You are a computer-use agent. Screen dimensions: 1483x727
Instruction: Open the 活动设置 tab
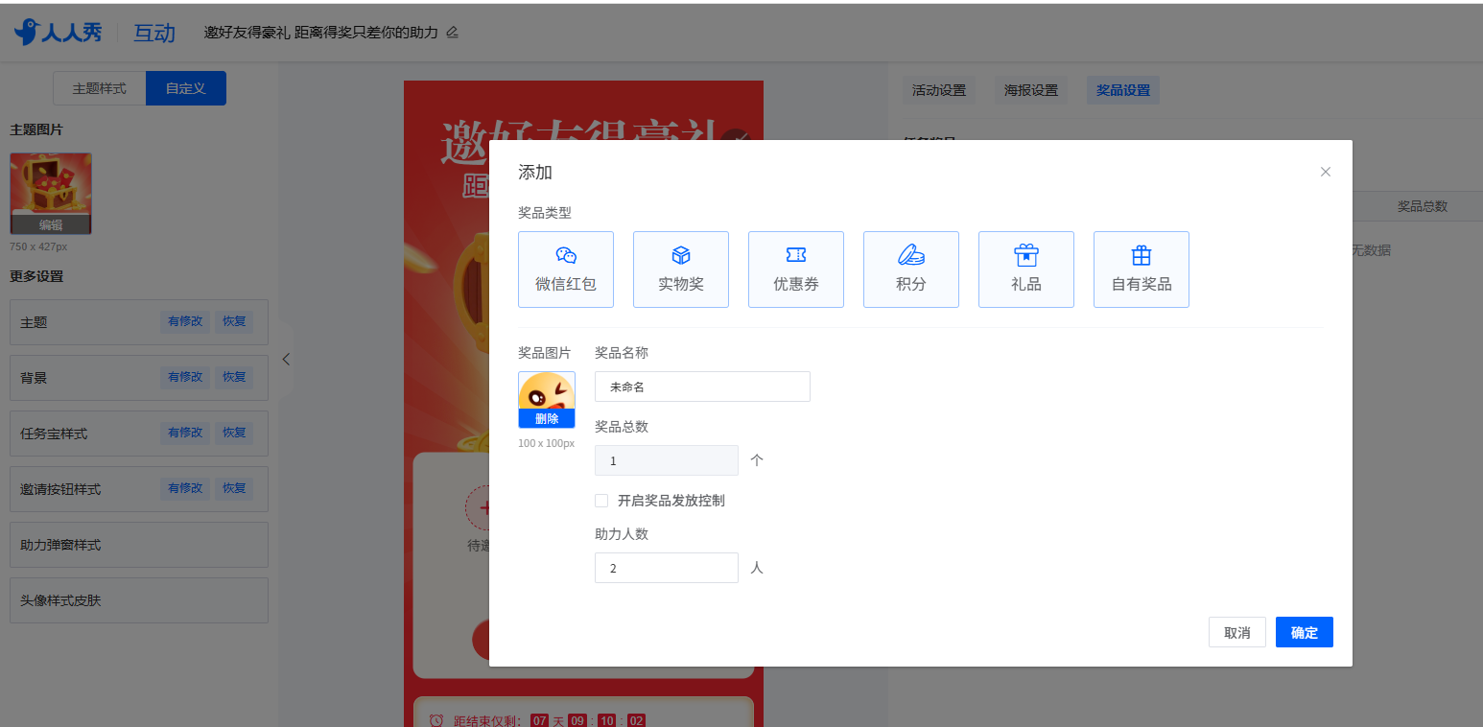(x=939, y=90)
